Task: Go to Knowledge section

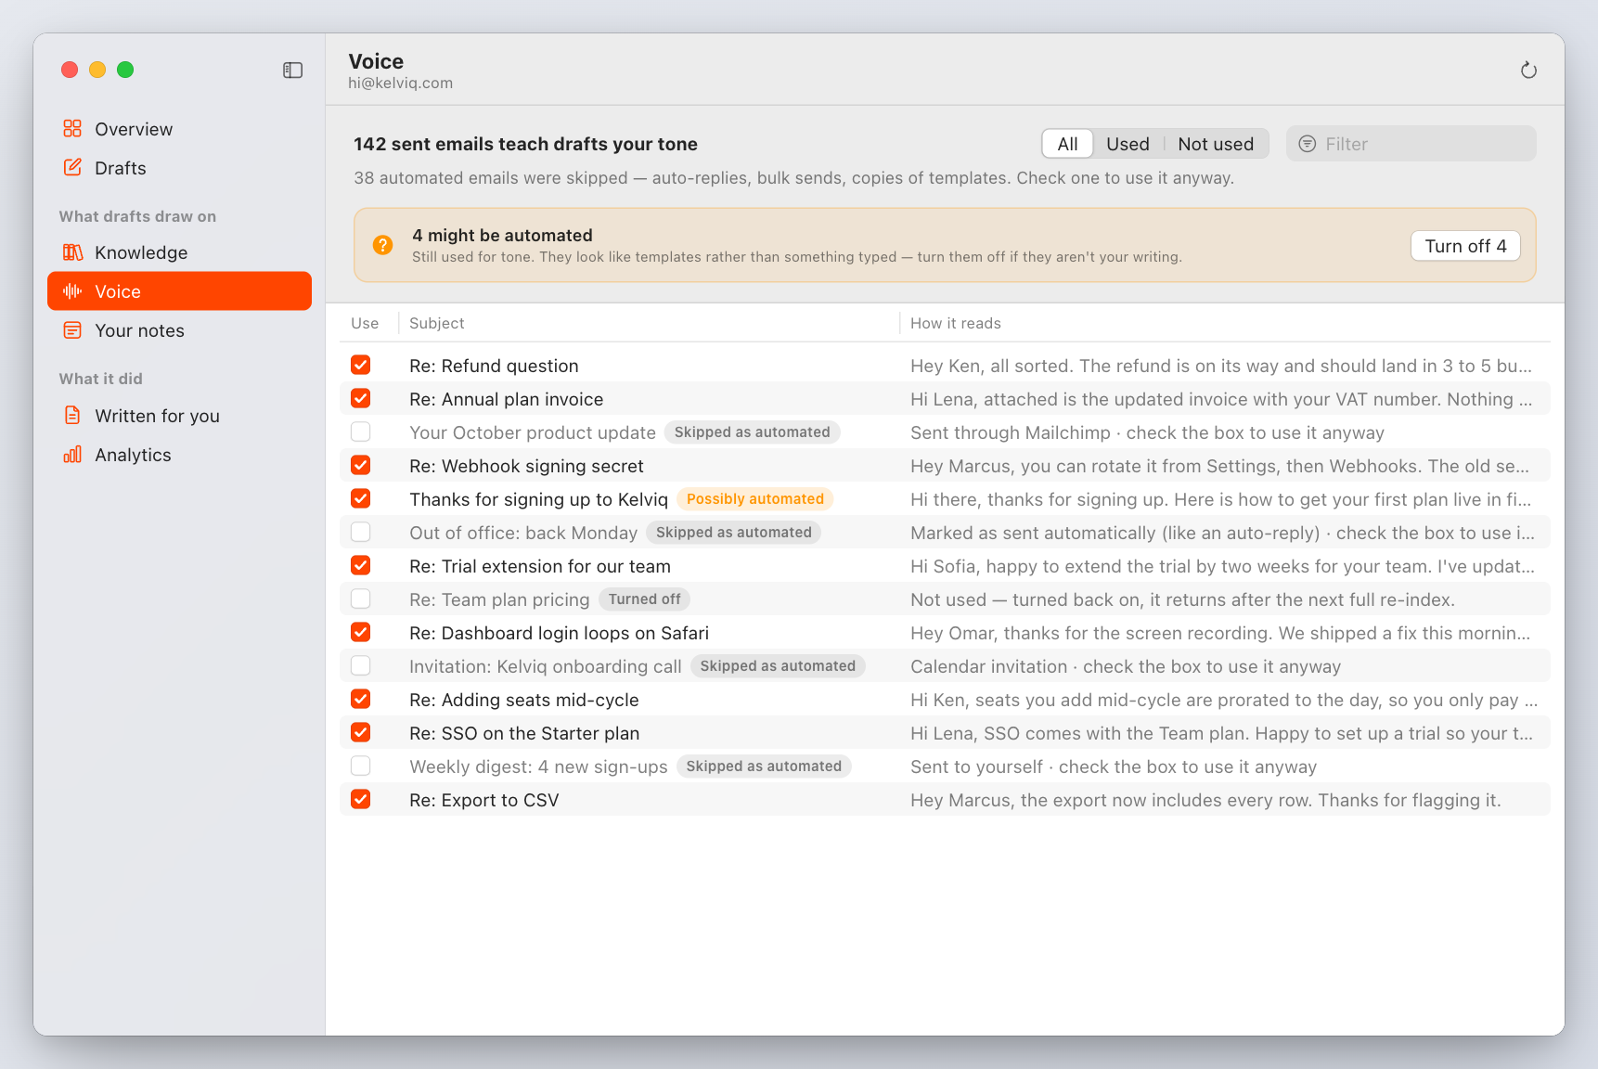Action: 179,252
